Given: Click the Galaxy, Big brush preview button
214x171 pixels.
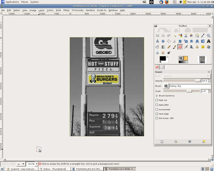Looking at the screenshot, I should 166,86.
